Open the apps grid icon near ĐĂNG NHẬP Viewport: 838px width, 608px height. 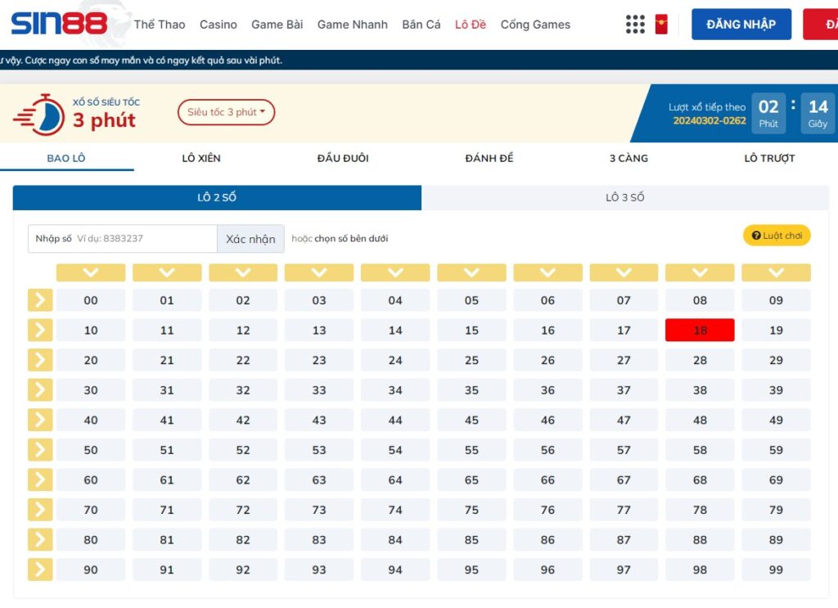[635, 24]
